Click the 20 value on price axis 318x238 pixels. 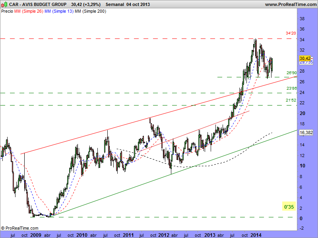point(302,113)
